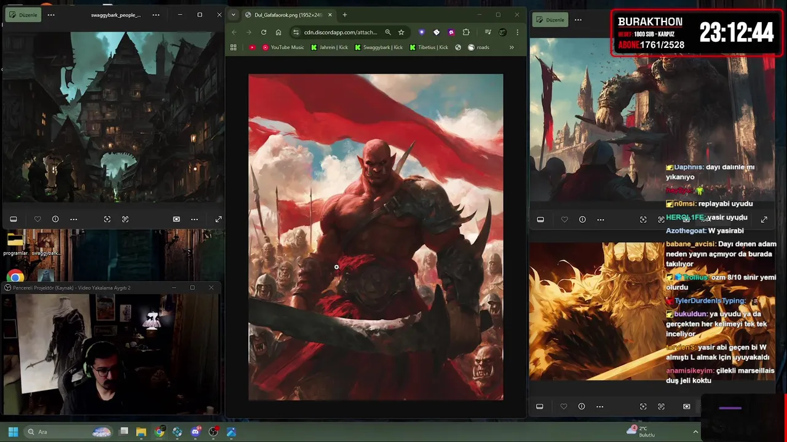Open File Explorer from taskbar
This screenshot has width=787, height=442.
coord(141,432)
